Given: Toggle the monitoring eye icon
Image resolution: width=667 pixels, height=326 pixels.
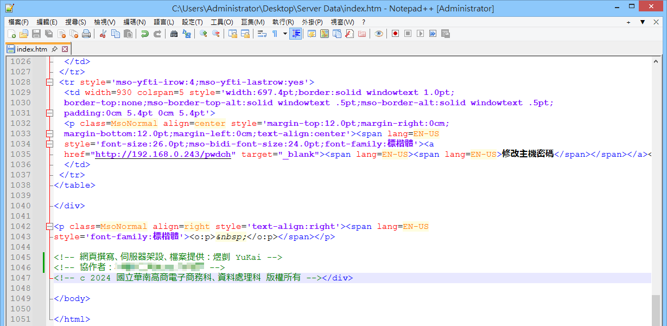Looking at the screenshot, I should [378, 34].
